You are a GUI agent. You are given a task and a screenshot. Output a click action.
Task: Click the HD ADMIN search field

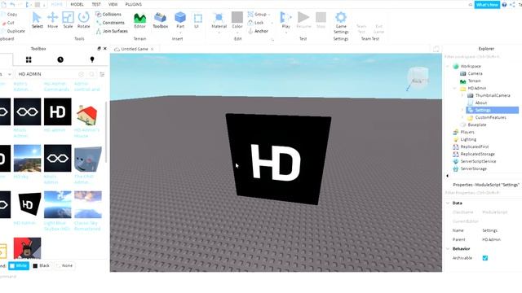pos(46,74)
